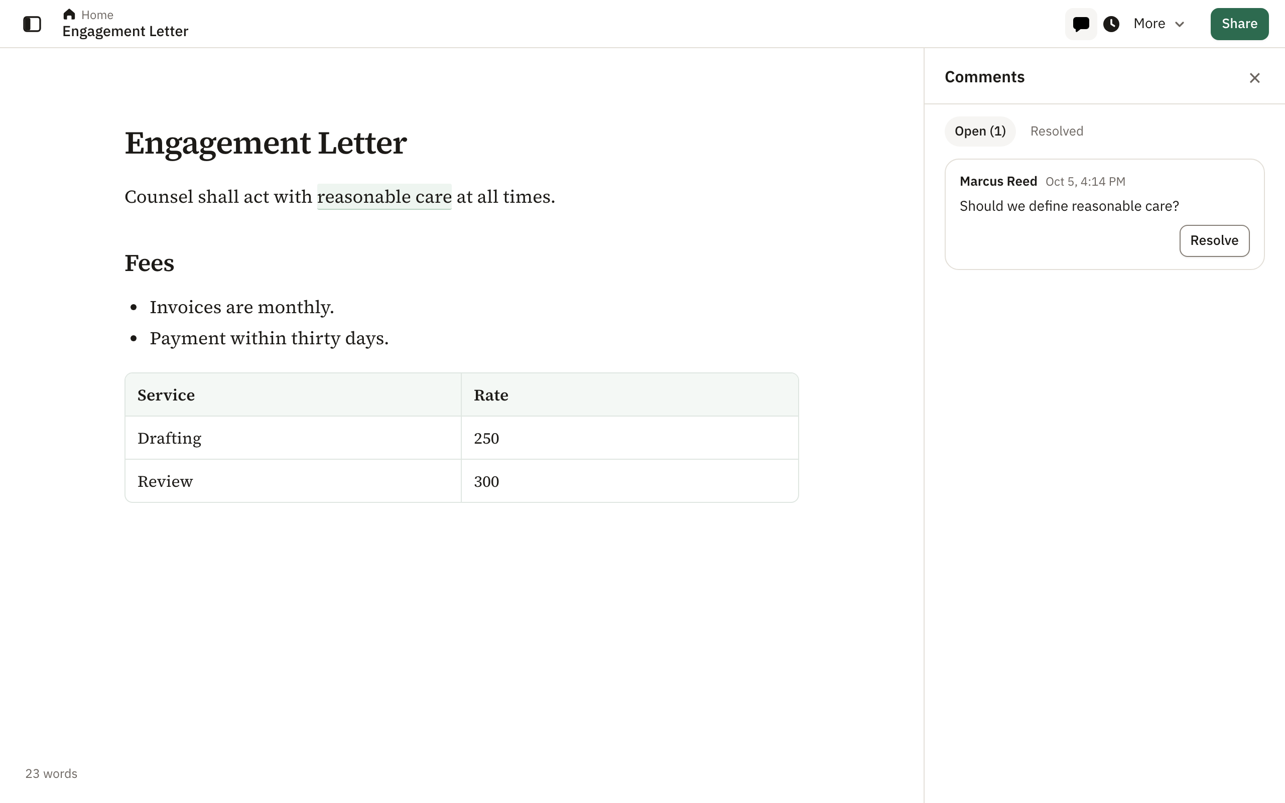
Task: Click the Home icon in breadcrumb
Action: [69, 15]
